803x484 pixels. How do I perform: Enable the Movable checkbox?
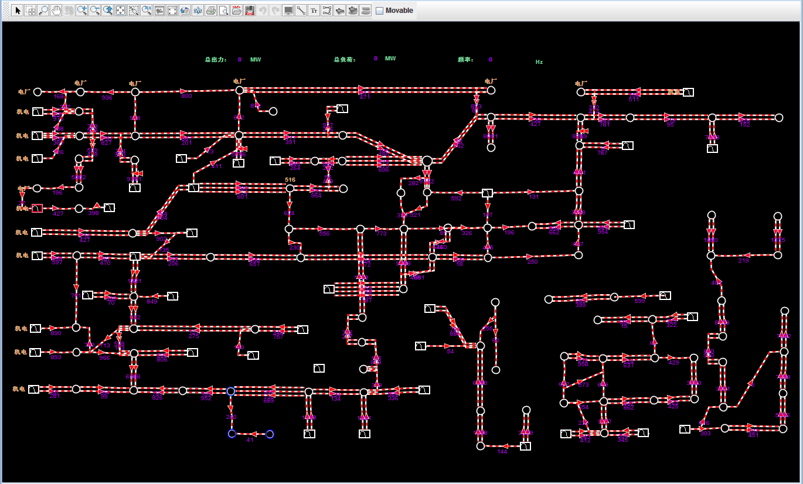(379, 11)
